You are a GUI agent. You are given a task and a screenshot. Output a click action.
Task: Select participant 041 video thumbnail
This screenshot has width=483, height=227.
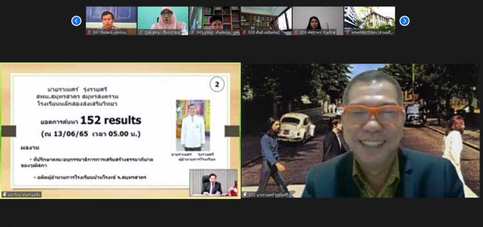coord(111,21)
